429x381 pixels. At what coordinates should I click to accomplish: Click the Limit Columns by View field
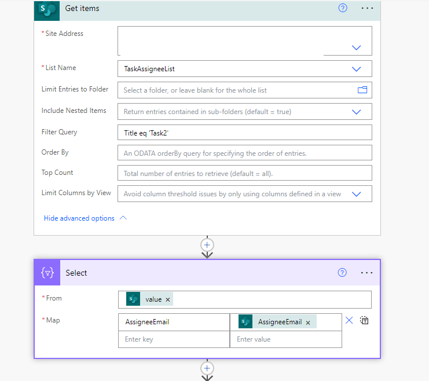coord(244,194)
